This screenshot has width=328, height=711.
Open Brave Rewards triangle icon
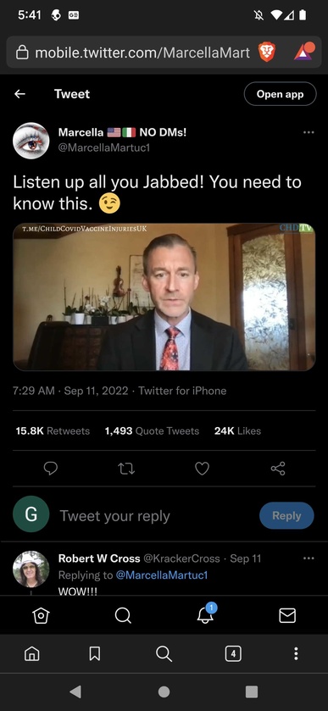coord(303,52)
